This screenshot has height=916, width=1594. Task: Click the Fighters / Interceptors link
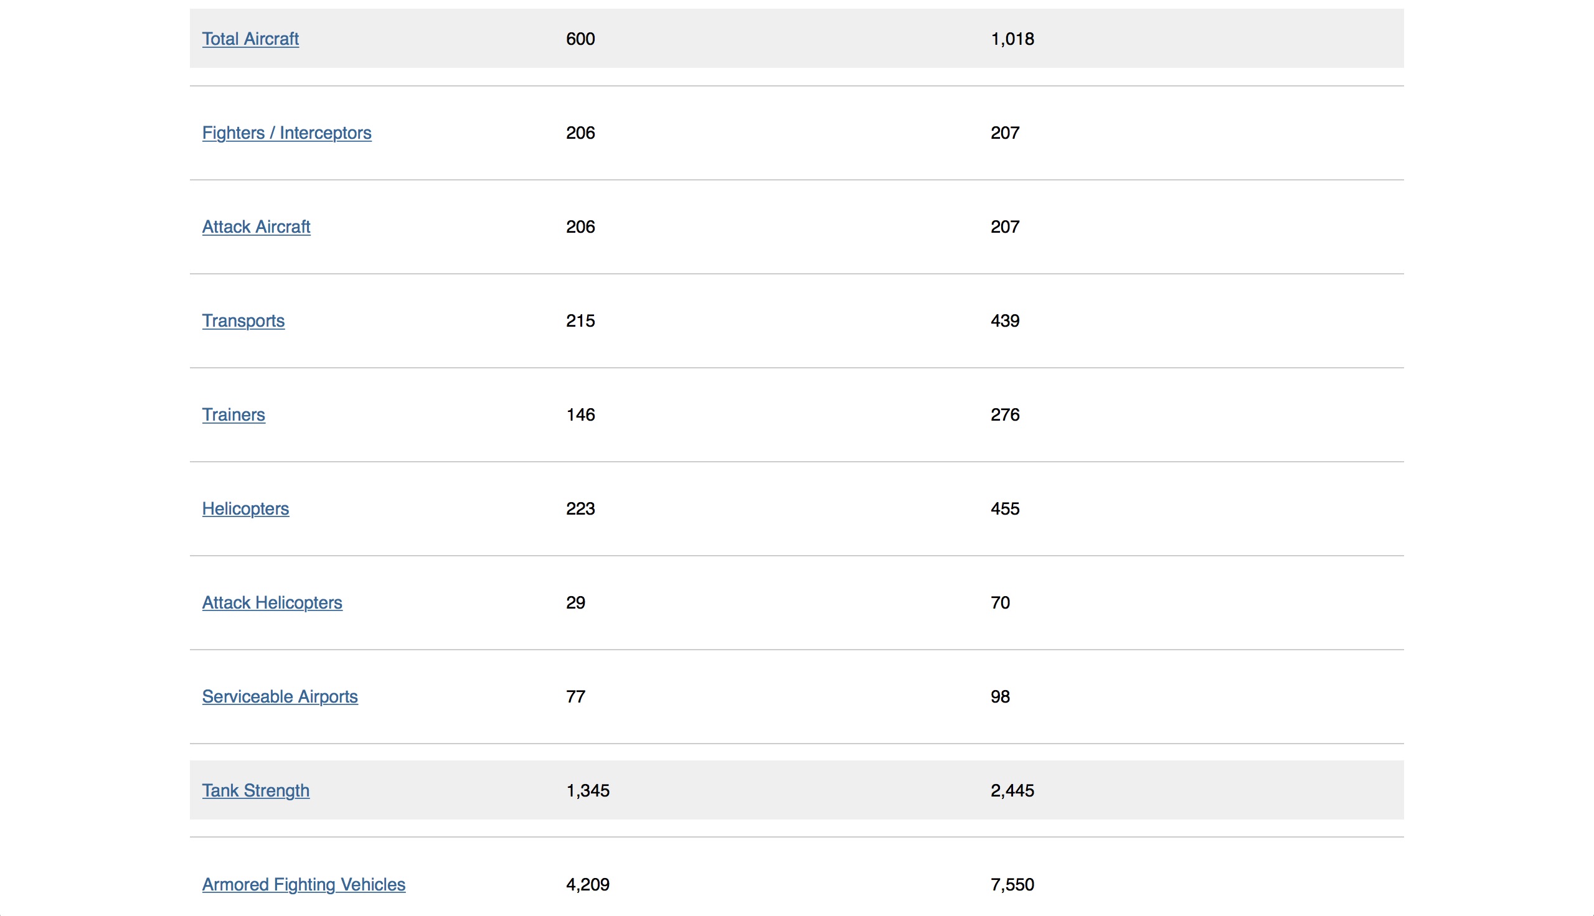tap(286, 133)
